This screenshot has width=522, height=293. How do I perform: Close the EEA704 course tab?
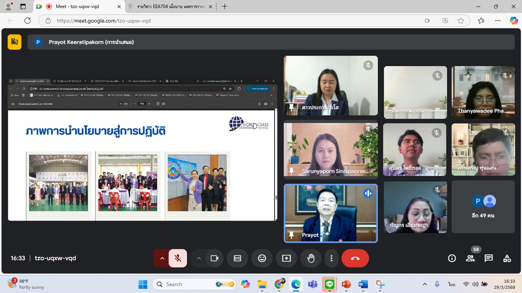(210, 7)
